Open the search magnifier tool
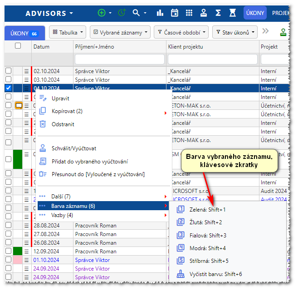The image size is (298, 291). (x=136, y=13)
